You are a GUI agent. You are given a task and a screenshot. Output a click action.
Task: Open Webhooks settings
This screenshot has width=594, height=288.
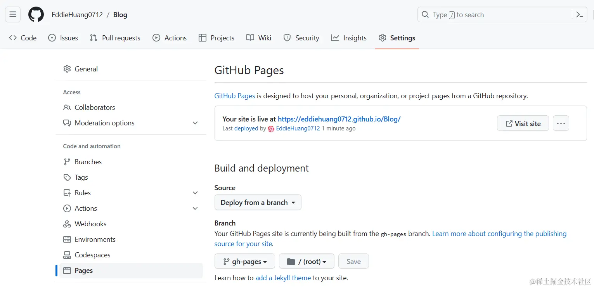(x=131, y=224)
